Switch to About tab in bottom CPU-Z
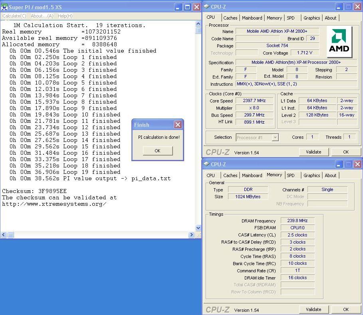The height and width of the screenshot is (315, 363). [330, 175]
